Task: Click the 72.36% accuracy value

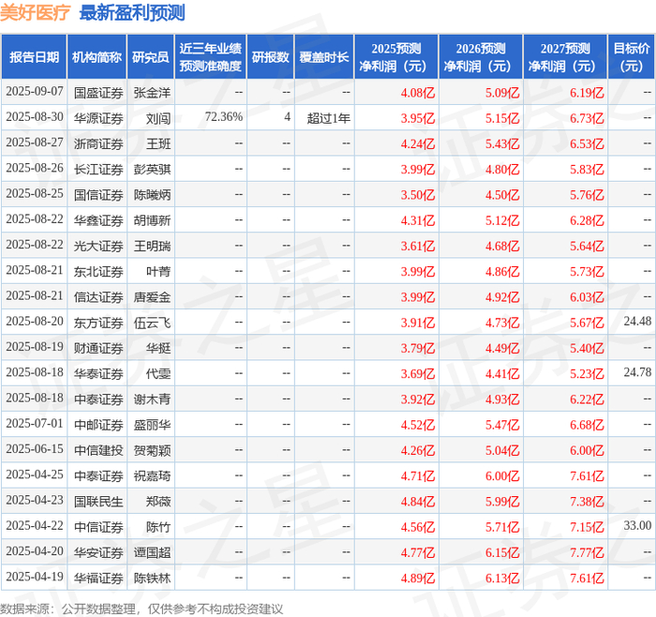Action: coord(224,117)
